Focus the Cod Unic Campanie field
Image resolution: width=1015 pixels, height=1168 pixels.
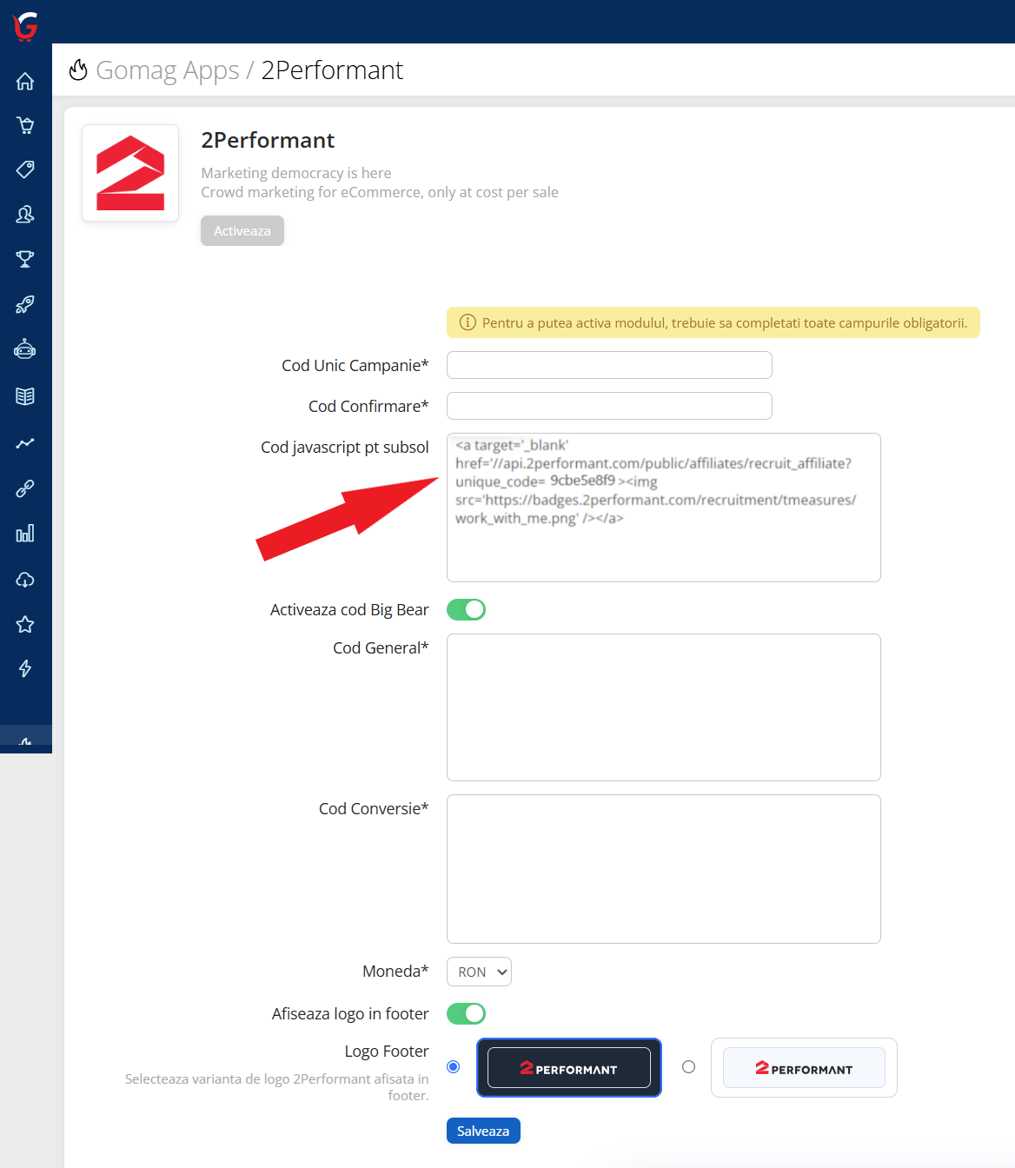[x=609, y=365]
